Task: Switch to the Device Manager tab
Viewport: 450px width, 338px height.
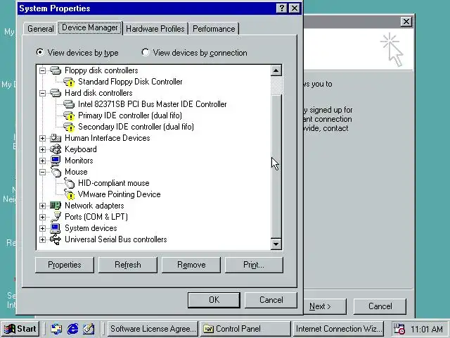Action: pos(90,27)
